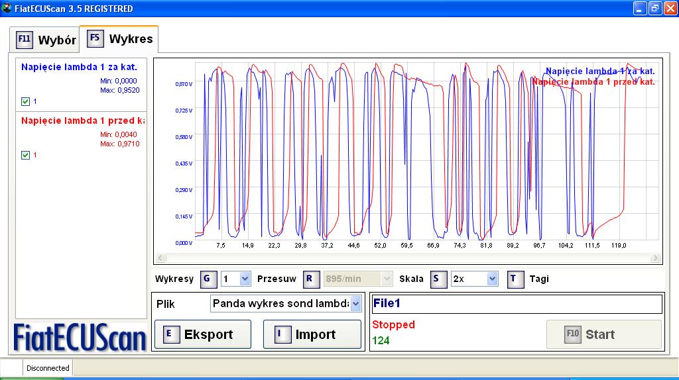Image resolution: width=679 pixels, height=380 pixels.
Task: Toggle checkbox for Napięcie lambda 1 przed kat.
Action: point(26,155)
